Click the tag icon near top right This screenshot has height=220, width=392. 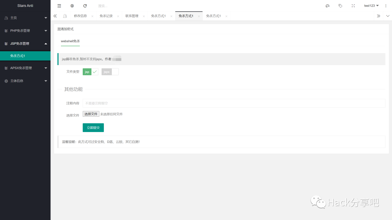point(340,5)
